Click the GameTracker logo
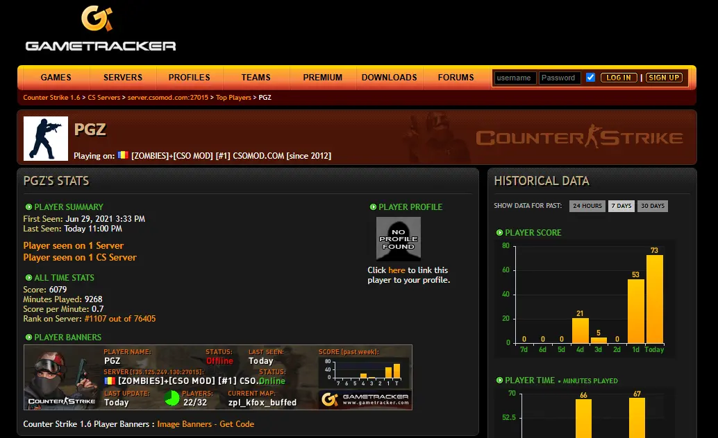The width and height of the screenshot is (718, 438). pyautogui.click(x=101, y=28)
